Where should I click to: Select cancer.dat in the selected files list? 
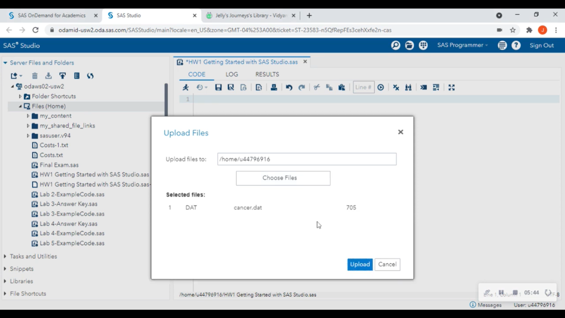pos(248,208)
